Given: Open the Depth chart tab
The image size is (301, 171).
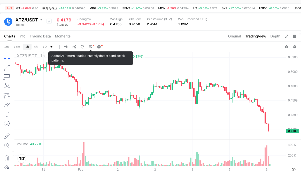Looking at the screenshot, I should tap(275, 36).
